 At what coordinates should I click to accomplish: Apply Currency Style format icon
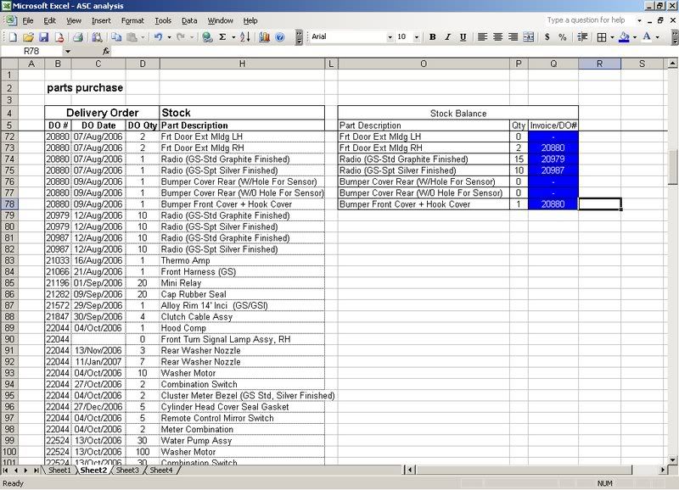click(547, 37)
